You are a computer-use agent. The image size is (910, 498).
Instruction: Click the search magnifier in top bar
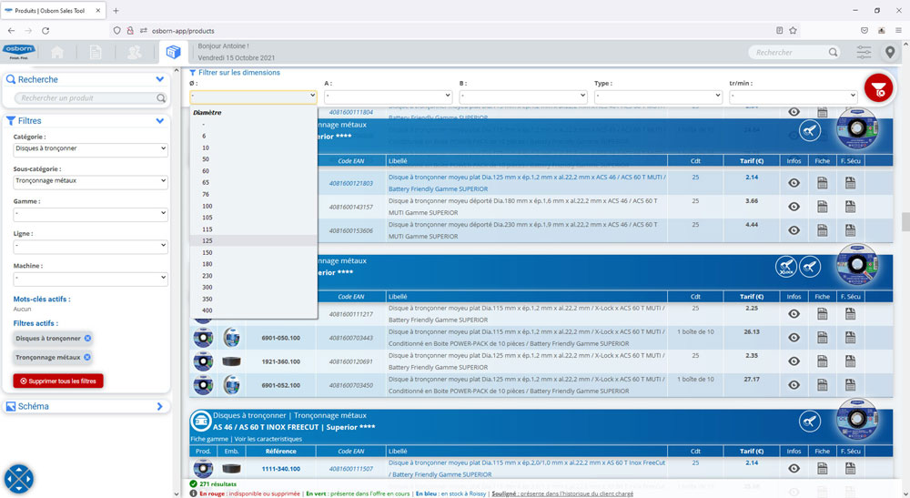833,52
